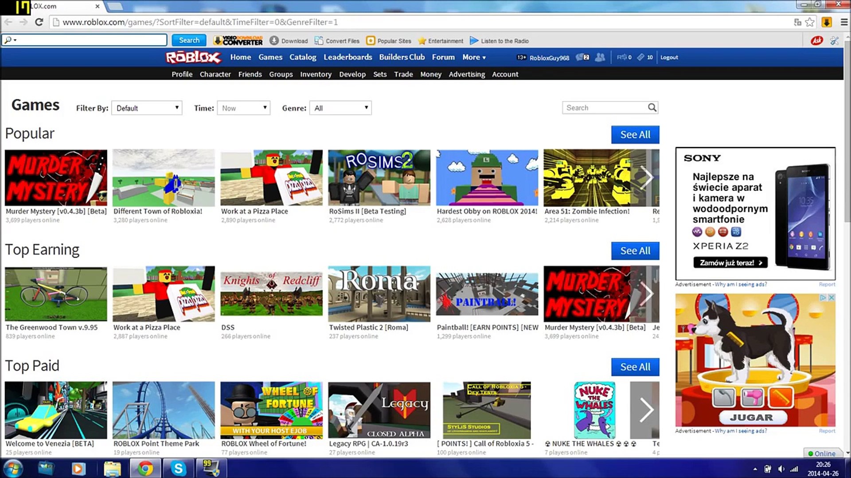Expand the Genre dropdown showing All
The image size is (851, 478).
coord(340,108)
